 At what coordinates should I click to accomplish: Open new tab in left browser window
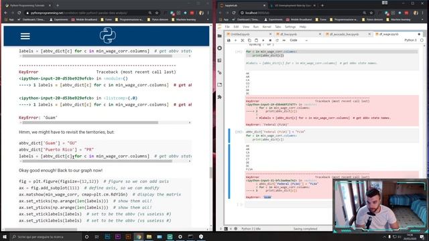click(58, 5)
